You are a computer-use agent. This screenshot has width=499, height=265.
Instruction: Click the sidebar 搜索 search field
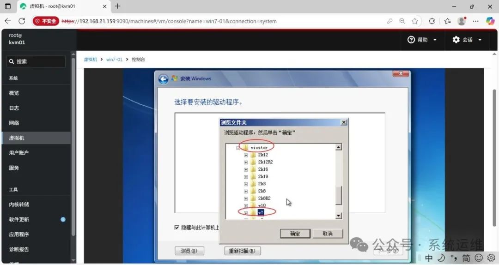tap(36, 61)
